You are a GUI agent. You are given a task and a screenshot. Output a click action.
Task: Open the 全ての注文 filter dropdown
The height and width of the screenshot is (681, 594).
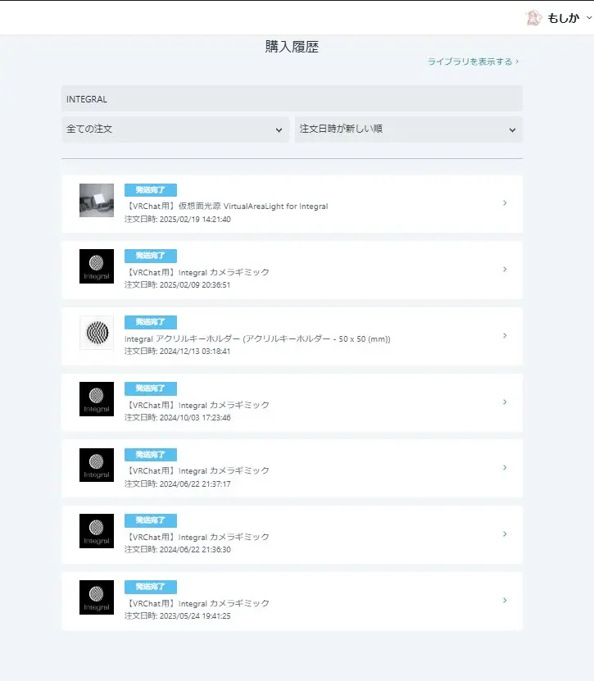pyautogui.click(x=175, y=129)
